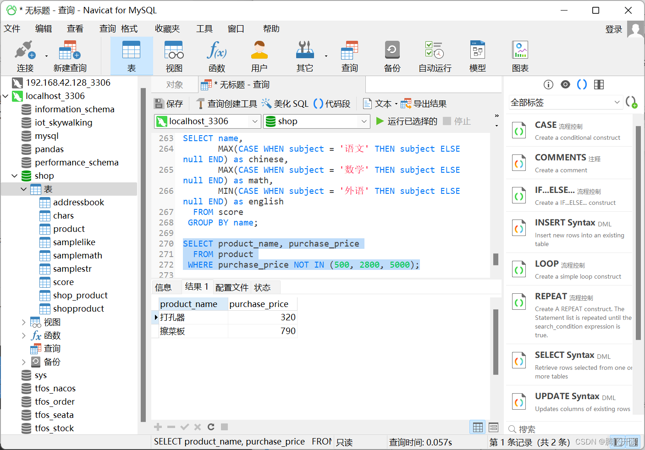This screenshot has width=645, height=450.
Task: Open the 文件 menu
Action: coord(12,29)
